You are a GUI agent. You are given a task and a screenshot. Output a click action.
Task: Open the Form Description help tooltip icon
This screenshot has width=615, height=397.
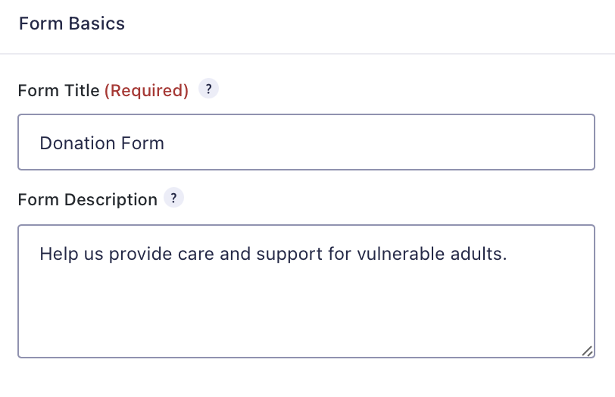tap(174, 198)
